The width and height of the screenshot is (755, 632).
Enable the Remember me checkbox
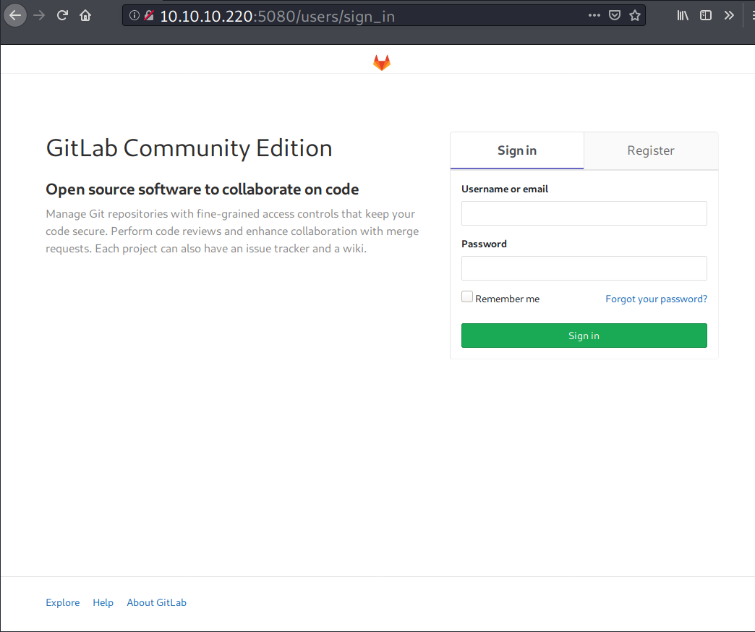coord(467,297)
